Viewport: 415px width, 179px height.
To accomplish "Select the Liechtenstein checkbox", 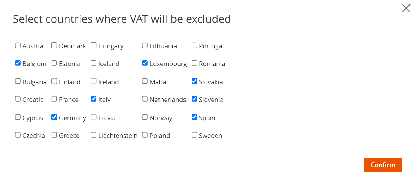I will (93, 135).
